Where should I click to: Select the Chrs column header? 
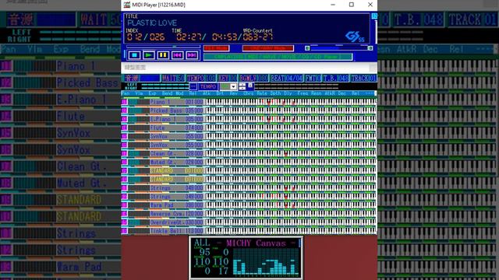coord(248,93)
